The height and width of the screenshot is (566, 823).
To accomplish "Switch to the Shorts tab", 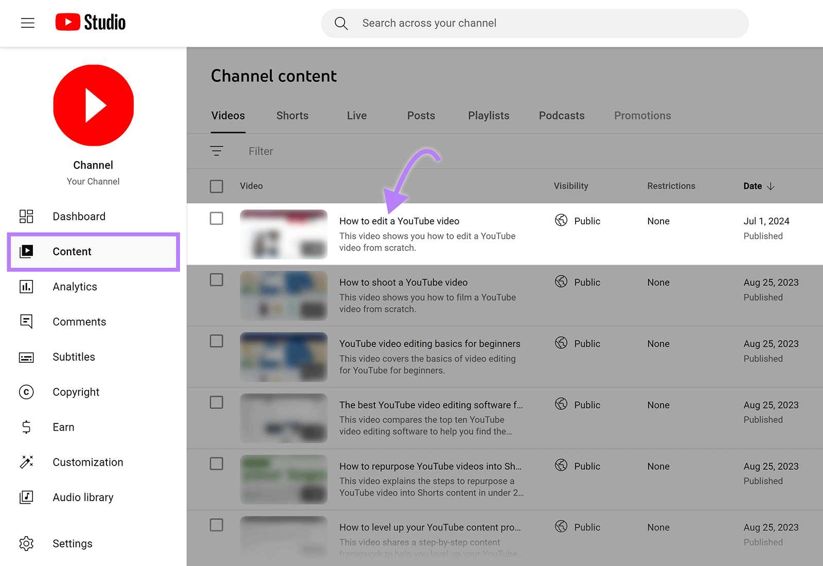I will point(292,116).
